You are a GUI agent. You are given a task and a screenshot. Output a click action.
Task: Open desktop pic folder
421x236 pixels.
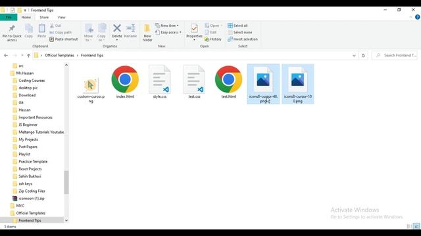25,88
